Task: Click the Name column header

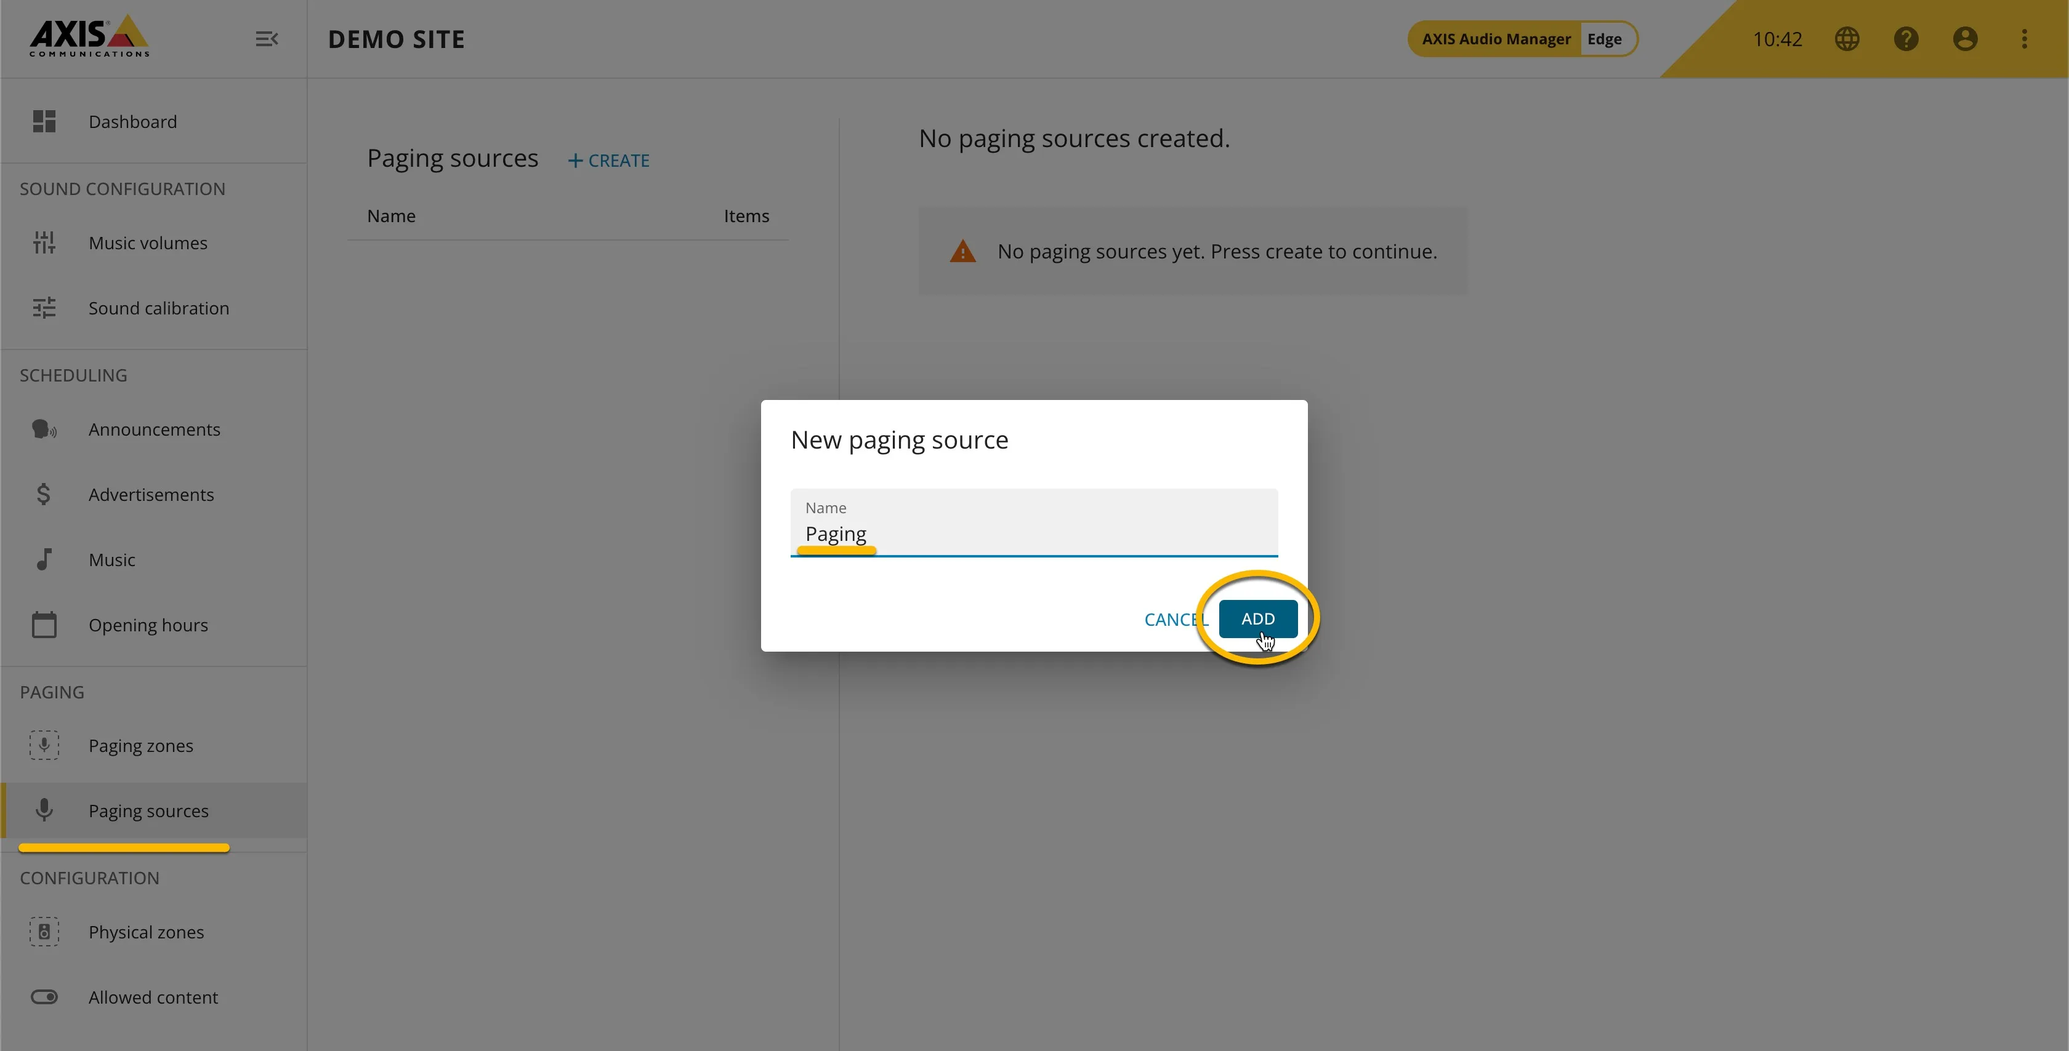Action: pos(391,215)
